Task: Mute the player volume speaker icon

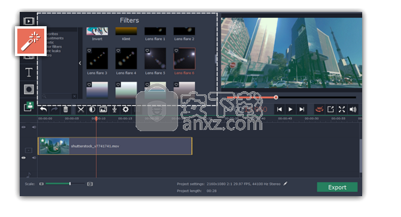Action: coord(353,109)
